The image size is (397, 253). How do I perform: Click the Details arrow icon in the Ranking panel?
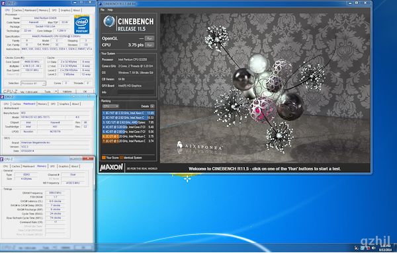point(152,106)
